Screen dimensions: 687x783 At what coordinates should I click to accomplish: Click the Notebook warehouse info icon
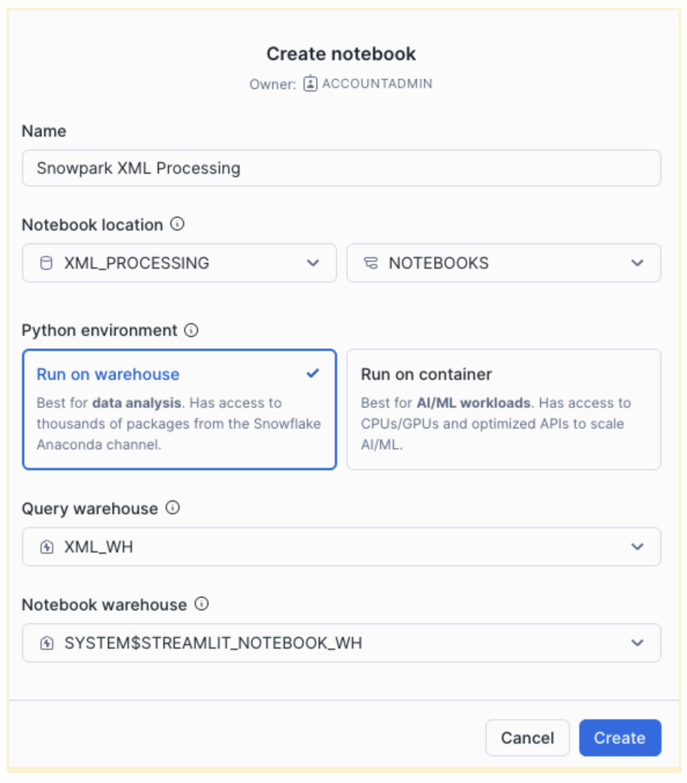202,604
